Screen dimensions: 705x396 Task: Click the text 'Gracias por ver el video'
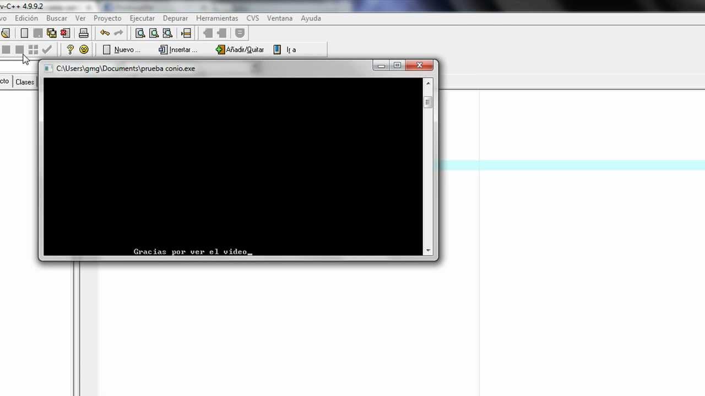pyautogui.click(x=190, y=251)
